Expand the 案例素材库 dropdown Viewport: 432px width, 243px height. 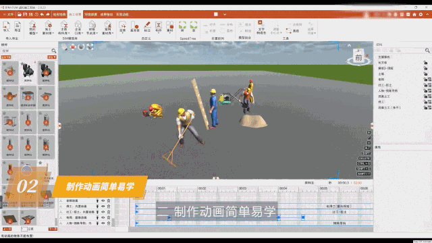coord(107,28)
